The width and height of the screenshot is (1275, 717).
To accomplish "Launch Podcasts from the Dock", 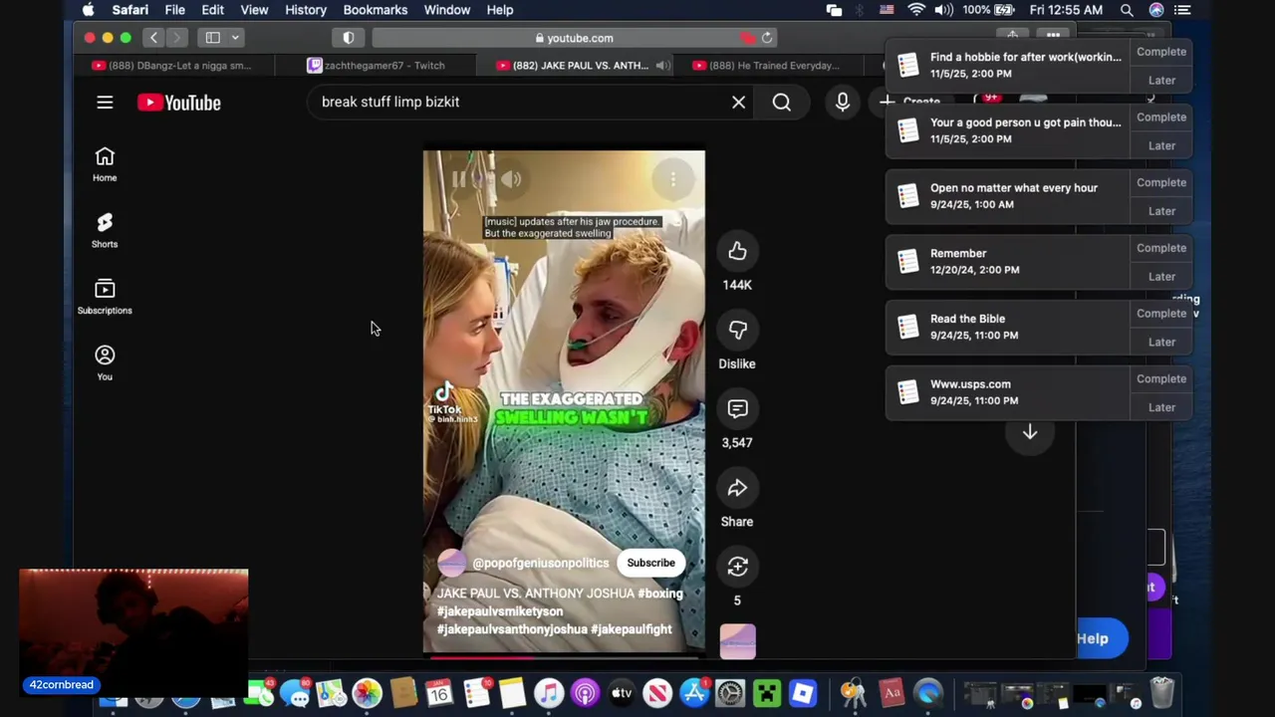I will click(586, 693).
